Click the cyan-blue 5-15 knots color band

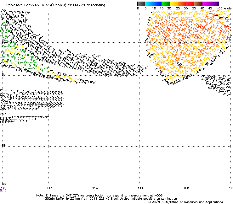(x=153, y=4)
